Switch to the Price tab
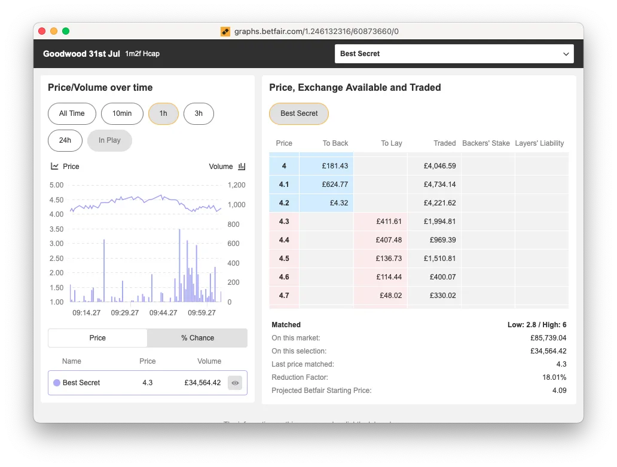 pyautogui.click(x=97, y=338)
